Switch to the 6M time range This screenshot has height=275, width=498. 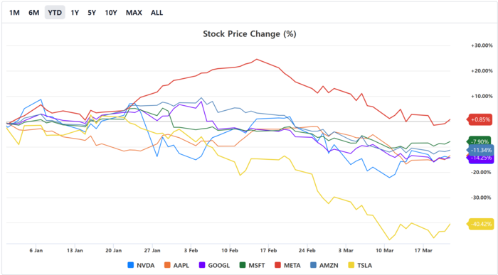point(33,13)
